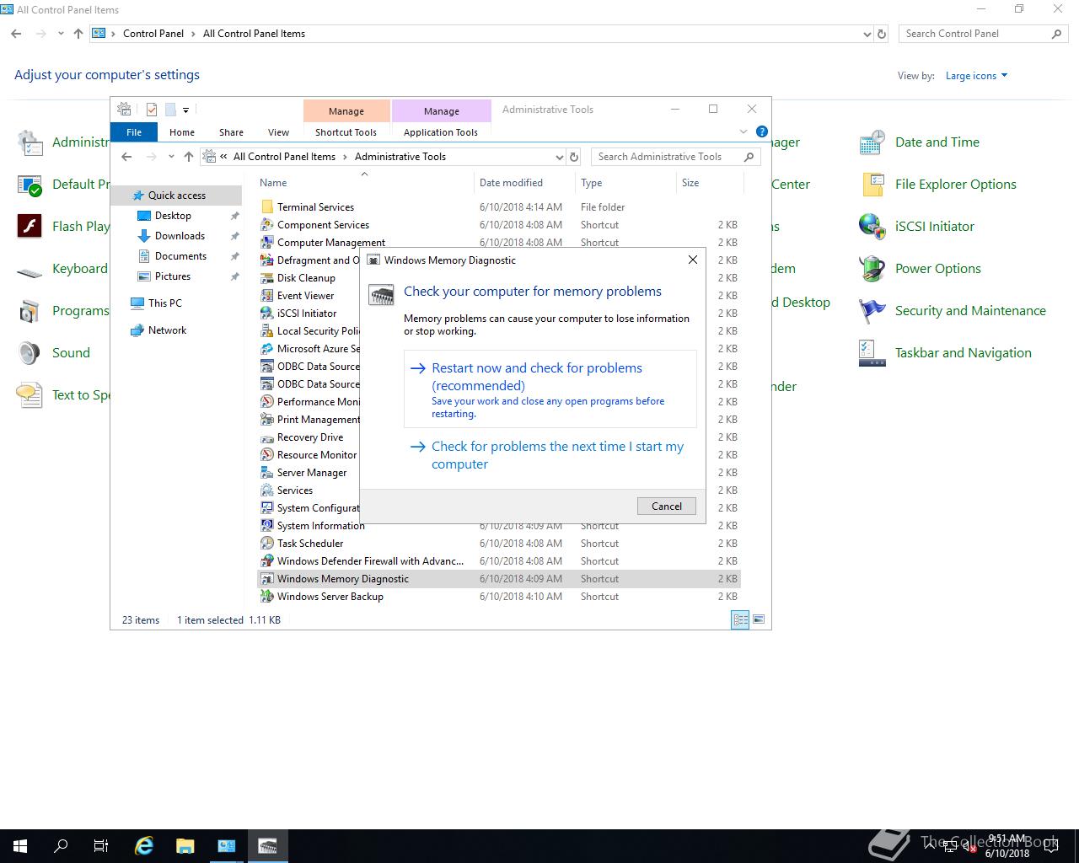Select Pictures in the navigation pane
The image size is (1079, 863).
173,276
